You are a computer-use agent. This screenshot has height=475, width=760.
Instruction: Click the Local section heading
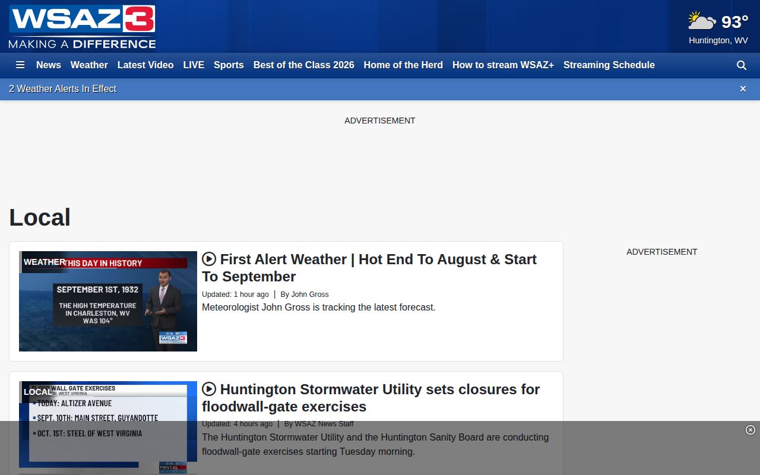[x=40, y=217]
